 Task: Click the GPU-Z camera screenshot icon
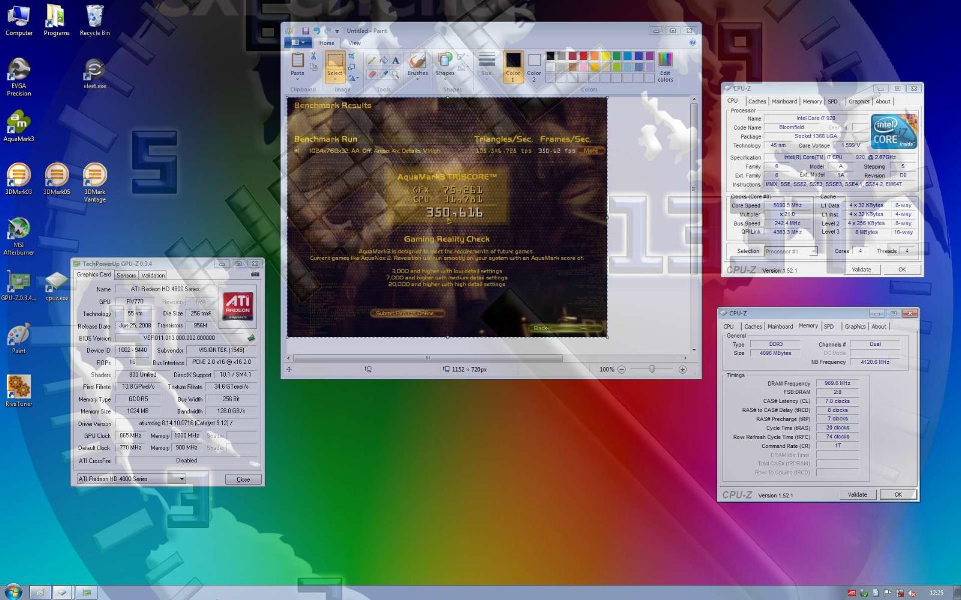(x=255, y=274)
